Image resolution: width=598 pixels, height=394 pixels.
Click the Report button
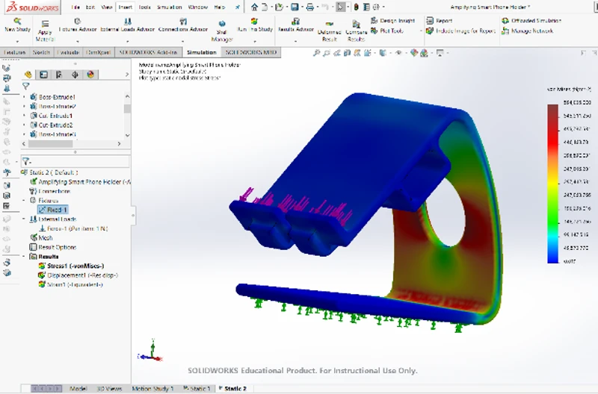(x=439, y=21)
